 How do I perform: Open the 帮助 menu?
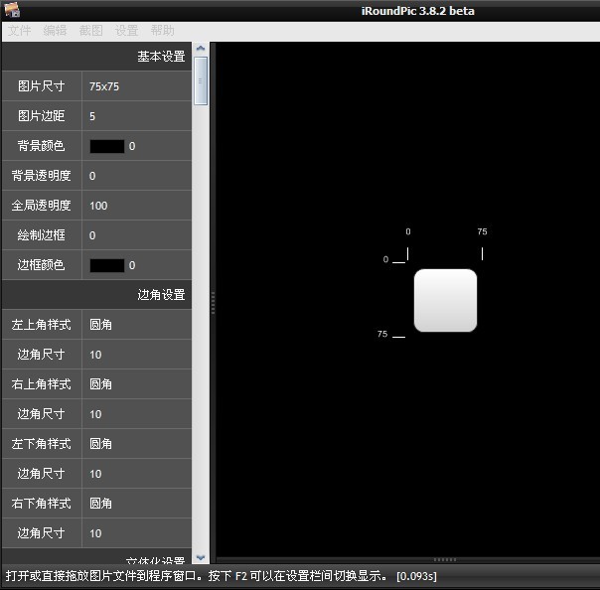163,31
